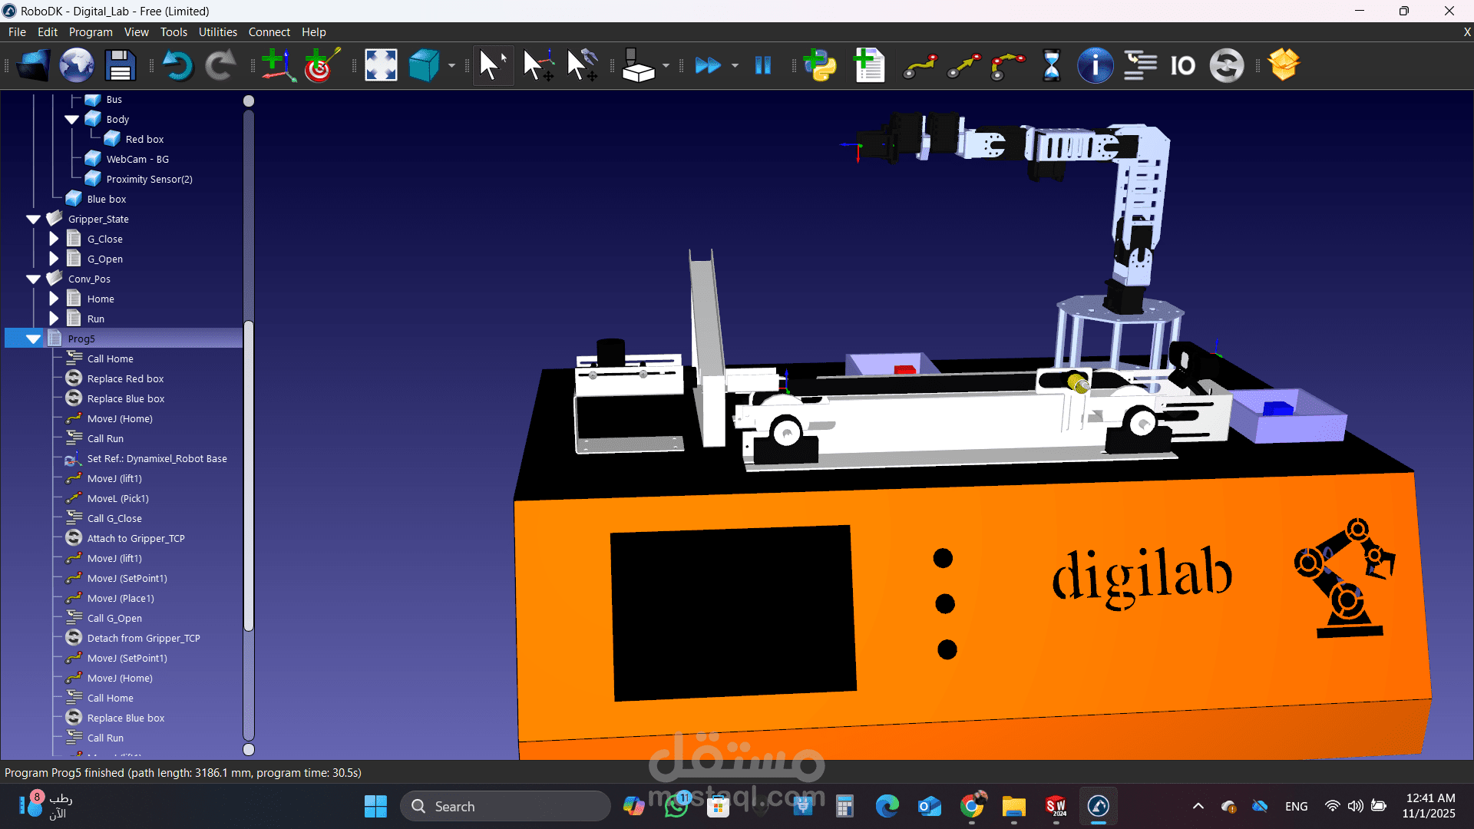
Task: Toggle the collision check icon
Action: 638,65
